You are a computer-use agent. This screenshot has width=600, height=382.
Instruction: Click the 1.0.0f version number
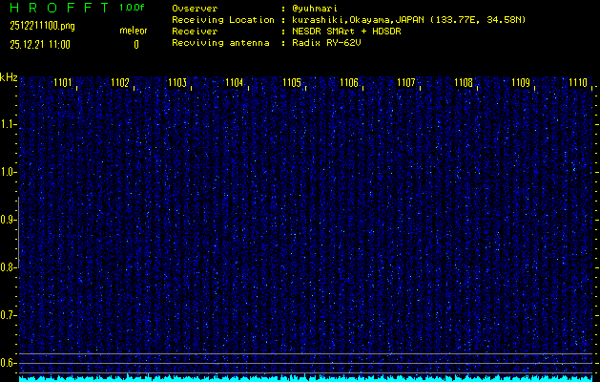point(133,8)
